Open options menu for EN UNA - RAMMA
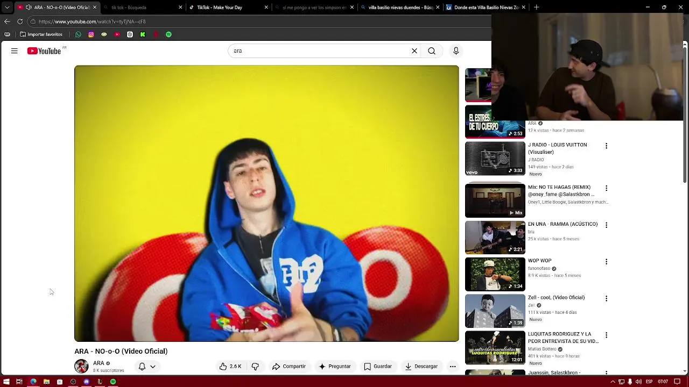The width and height of the screenshot is (689, 387). [606, 225]
